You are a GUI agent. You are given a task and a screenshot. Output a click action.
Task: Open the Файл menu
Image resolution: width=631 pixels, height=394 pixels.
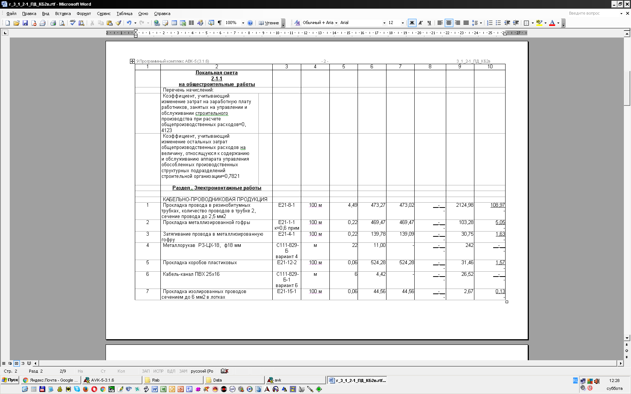pos(11,14)
